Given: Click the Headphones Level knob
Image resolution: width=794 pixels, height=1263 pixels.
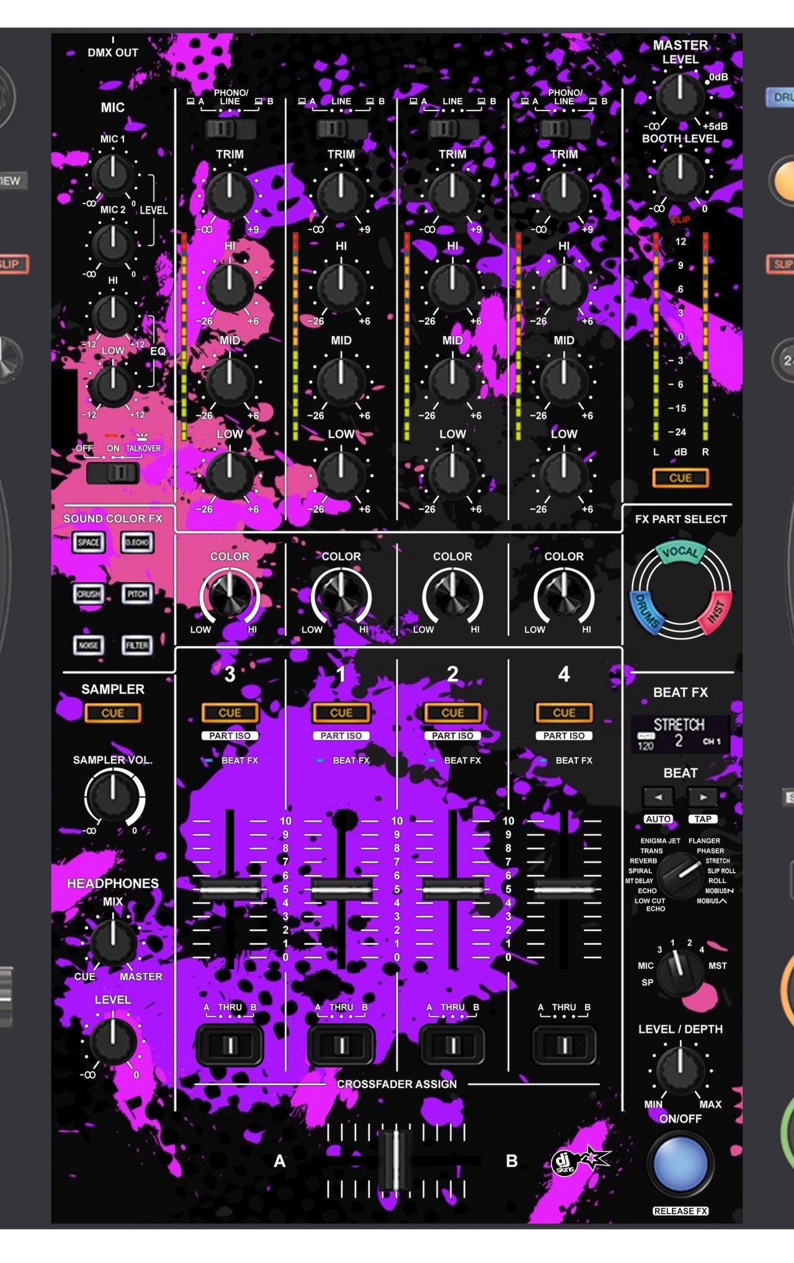Looking at the screenshot, I should click(113, 1041).
